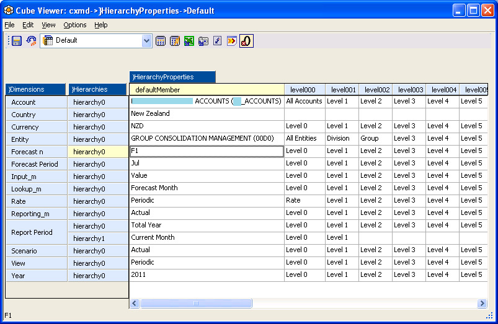The width and height of the screenshot is (498, 324).
Task: Click the yellow double-arrow toolbar icon
Action: tap(232, 41)
